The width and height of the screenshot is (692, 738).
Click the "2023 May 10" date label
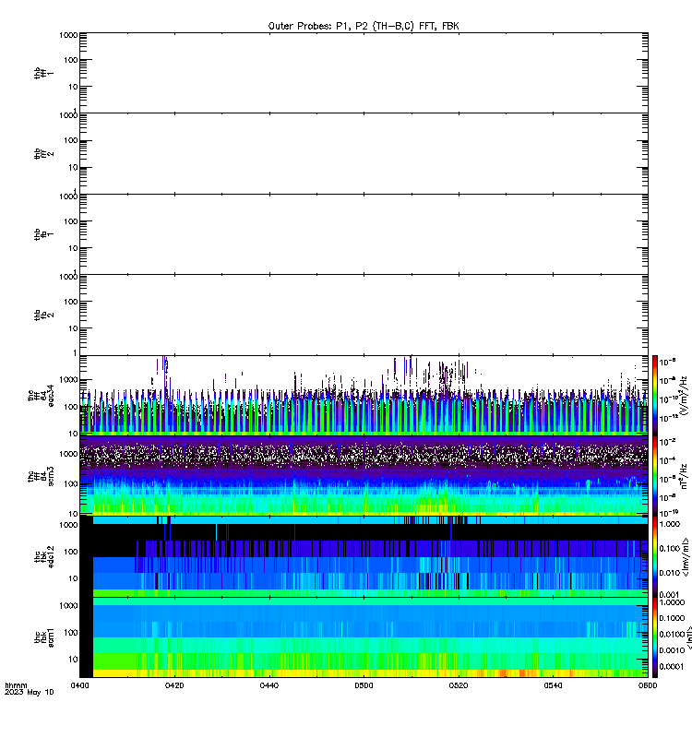click(x=30, y=693)
